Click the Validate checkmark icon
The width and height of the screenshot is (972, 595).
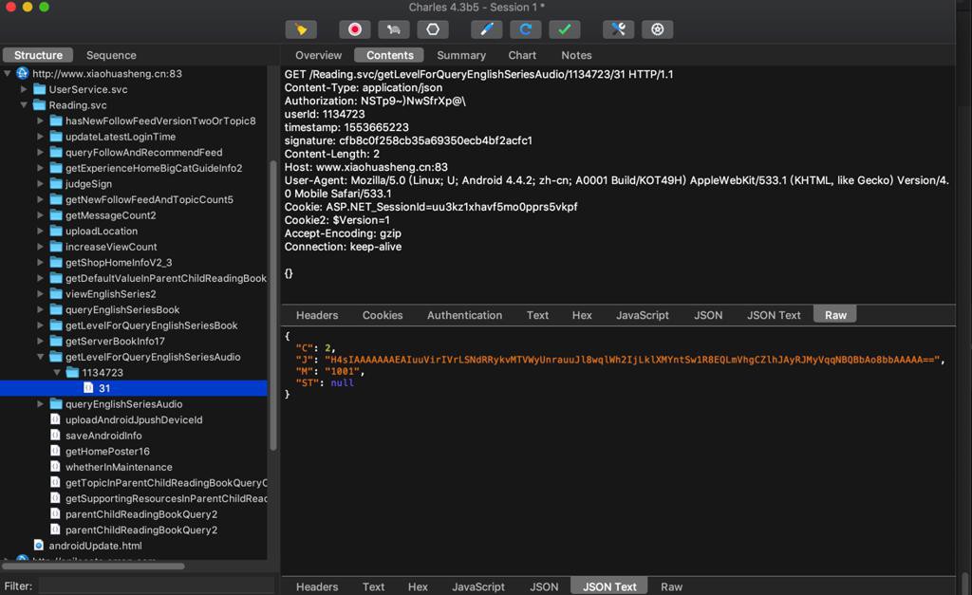564,29
